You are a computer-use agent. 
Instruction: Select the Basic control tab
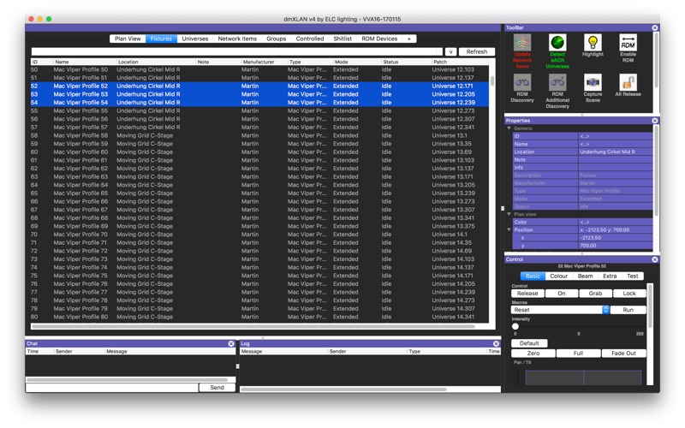tap(533, 276)
